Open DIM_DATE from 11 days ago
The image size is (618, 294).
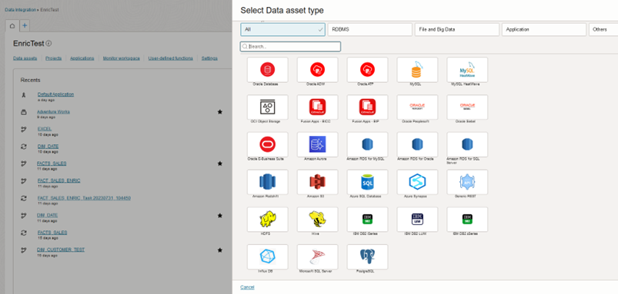[x=48, y=216]
